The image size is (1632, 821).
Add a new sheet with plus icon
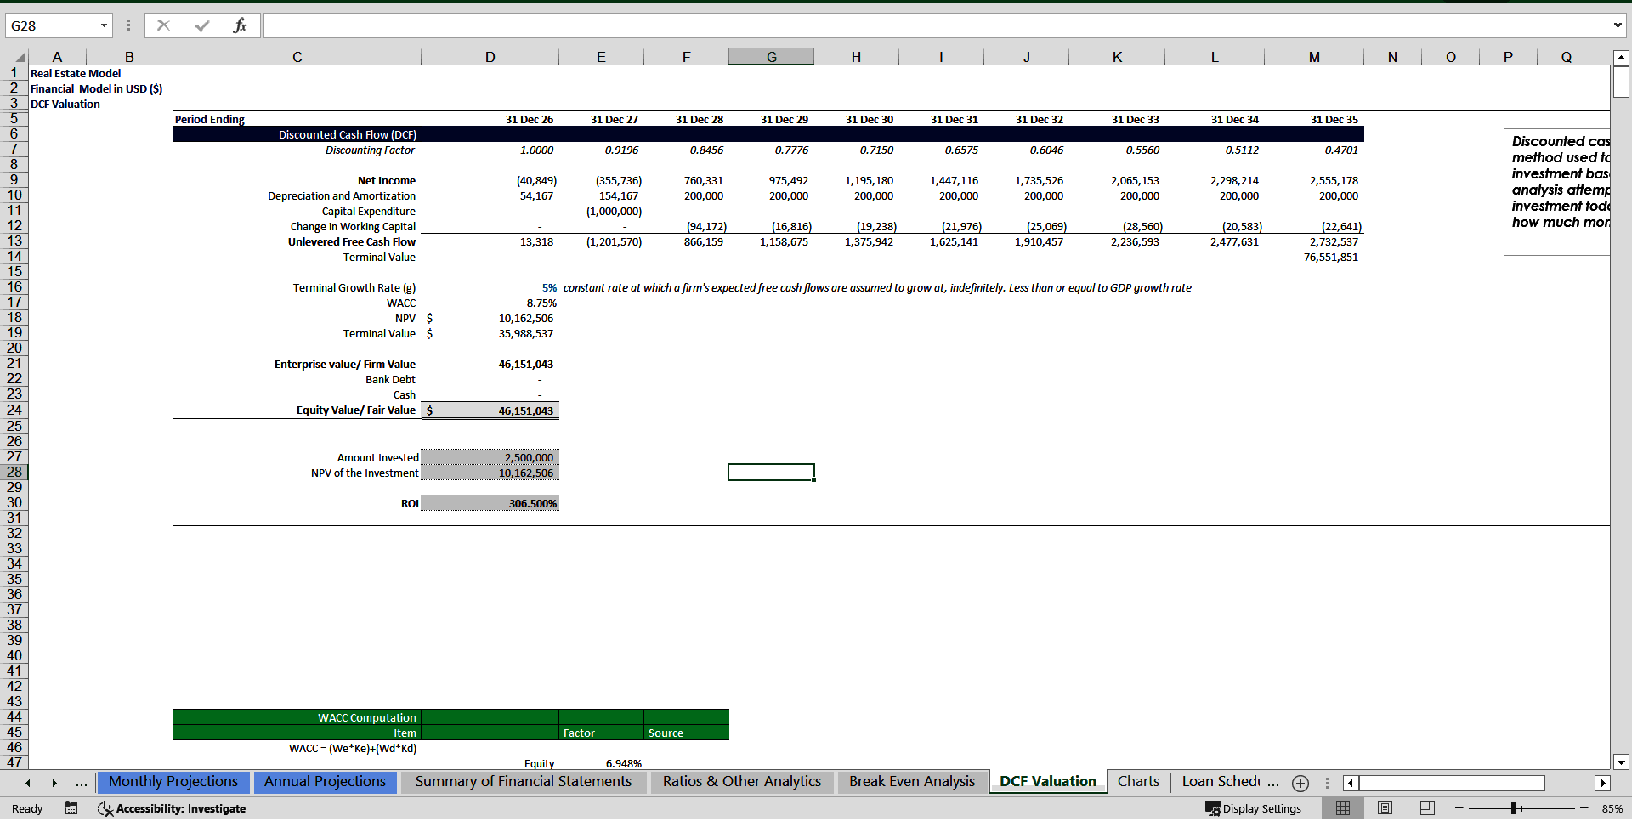[1300, 784]
